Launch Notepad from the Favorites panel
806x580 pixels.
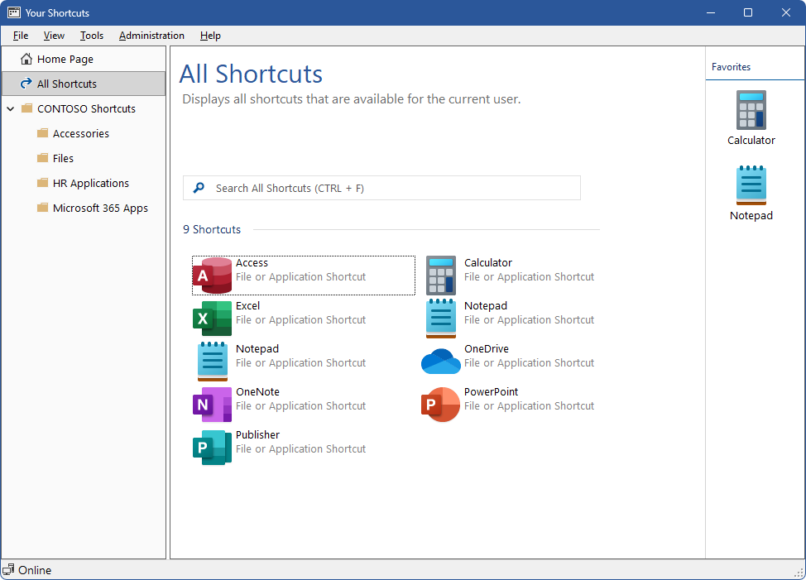[x=751, y=185]
